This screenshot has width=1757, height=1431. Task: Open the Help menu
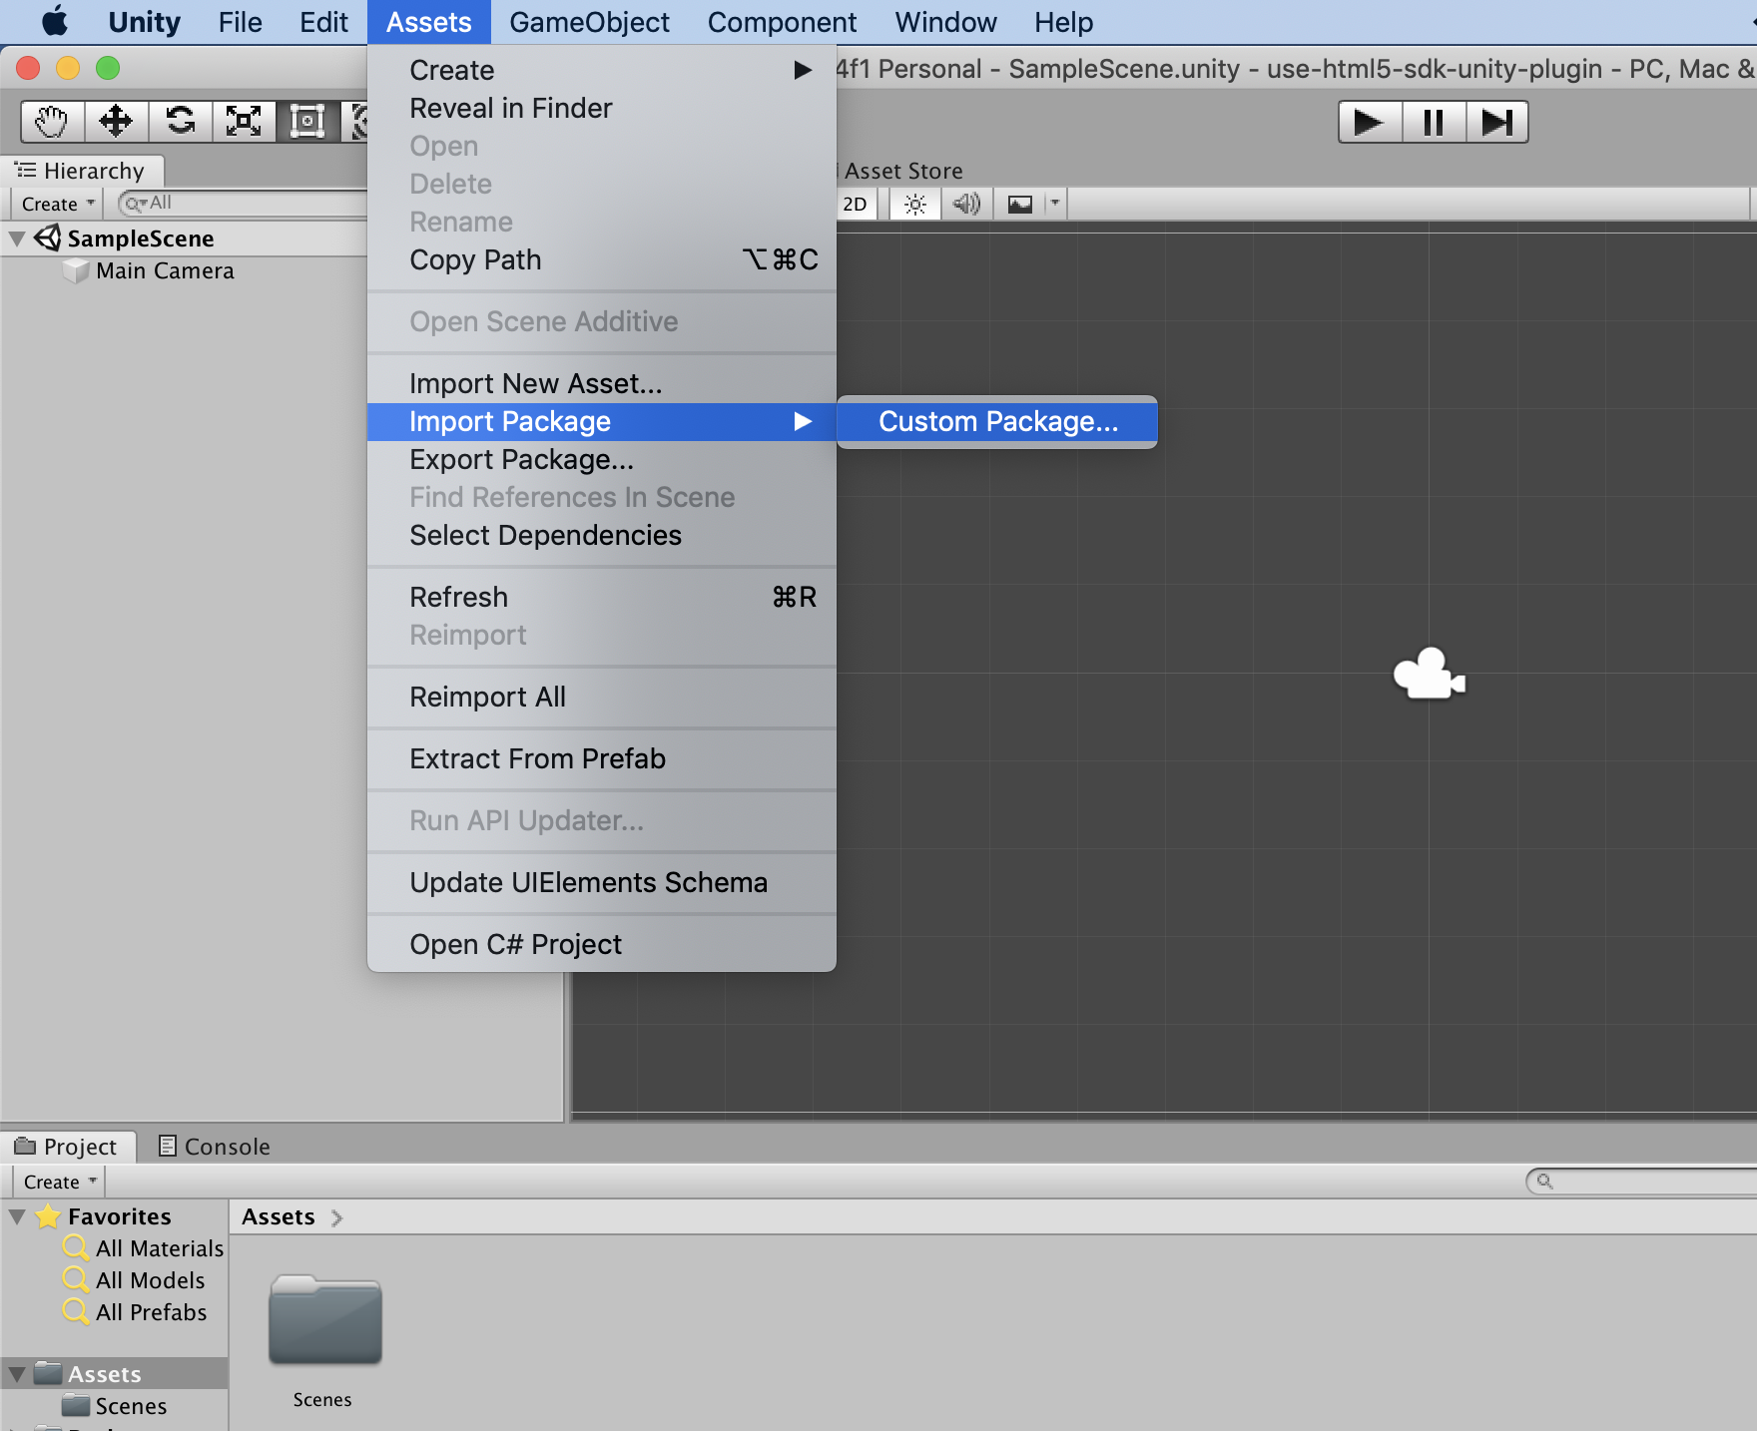[1063, 22]
